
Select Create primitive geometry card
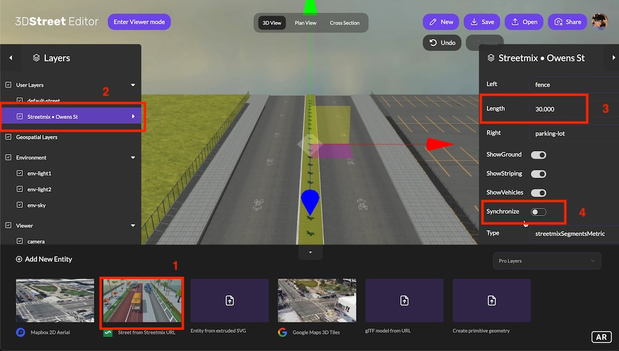pos(491,300)
